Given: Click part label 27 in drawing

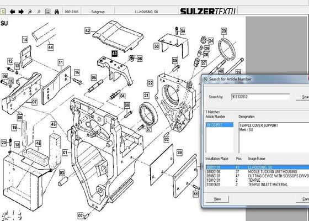Looking at the screenshot, I should [x=204, y=63].
